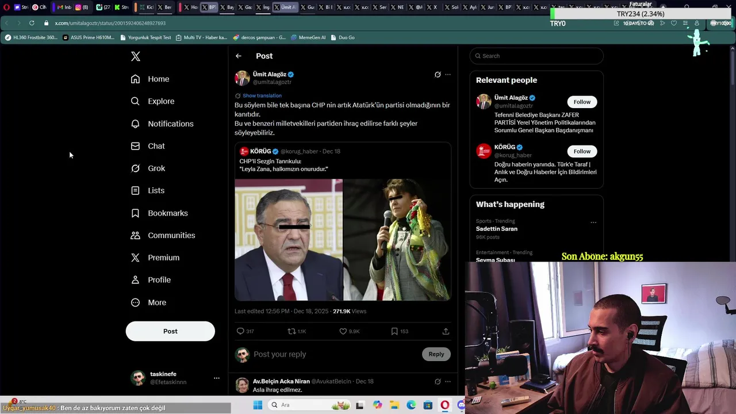Follow KÖRÜG in Relevant people
The width and height of the screenshot is (736, 414).
(582, 151)
